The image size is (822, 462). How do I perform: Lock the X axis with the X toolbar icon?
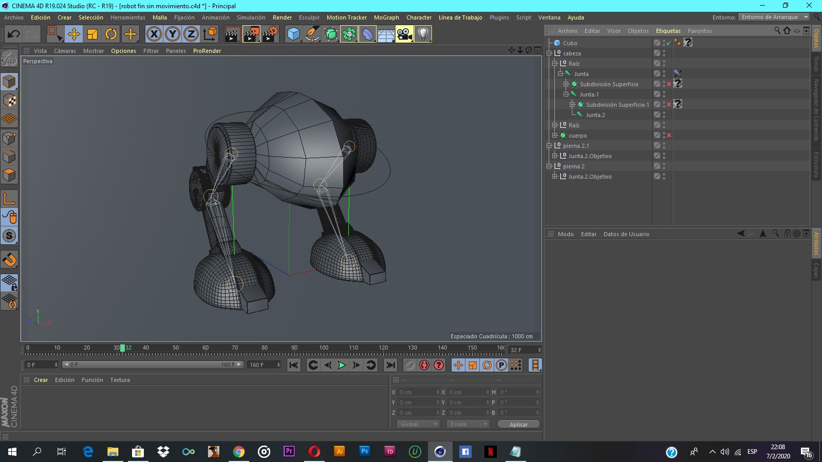[154, 34]
